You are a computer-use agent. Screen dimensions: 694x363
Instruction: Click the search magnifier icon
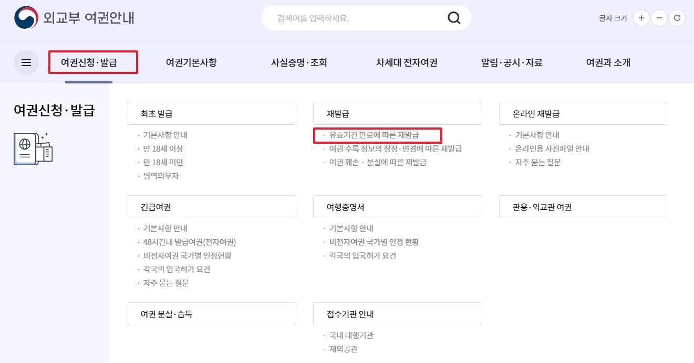click(x=453, y=17)
